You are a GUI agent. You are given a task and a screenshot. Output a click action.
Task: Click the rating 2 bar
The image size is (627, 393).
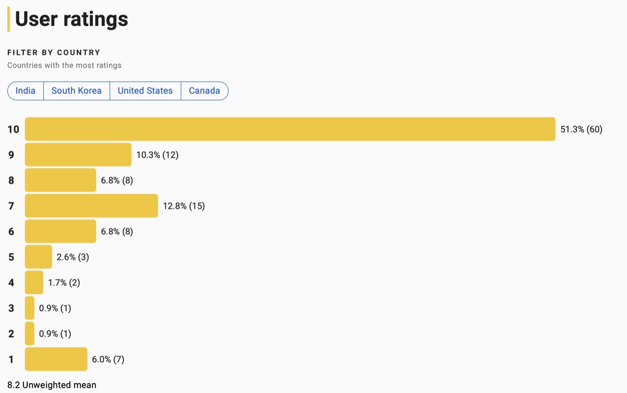click(x=30, y=334)
